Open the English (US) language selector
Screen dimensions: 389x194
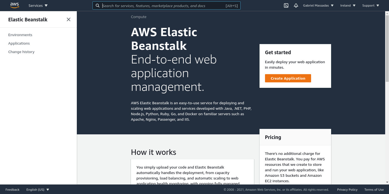tap(37, 189)
